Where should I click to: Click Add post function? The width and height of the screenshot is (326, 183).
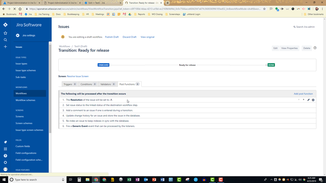[303, 94]
